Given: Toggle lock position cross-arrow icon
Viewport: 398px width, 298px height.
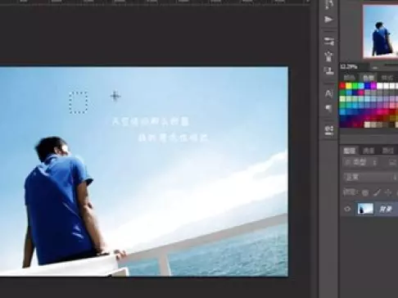Looking at the screenshot, I should click(x=387, y=192).
